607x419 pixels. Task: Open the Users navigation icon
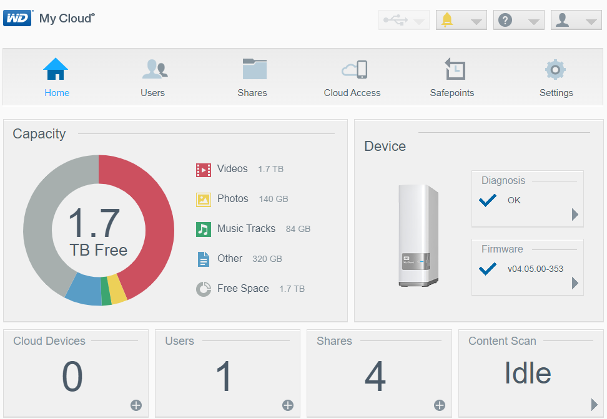tap(155, 69)
